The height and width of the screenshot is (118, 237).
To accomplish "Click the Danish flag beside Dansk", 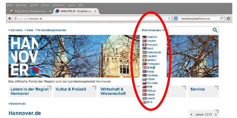I will pyautogui.click(x=145, y=95).
